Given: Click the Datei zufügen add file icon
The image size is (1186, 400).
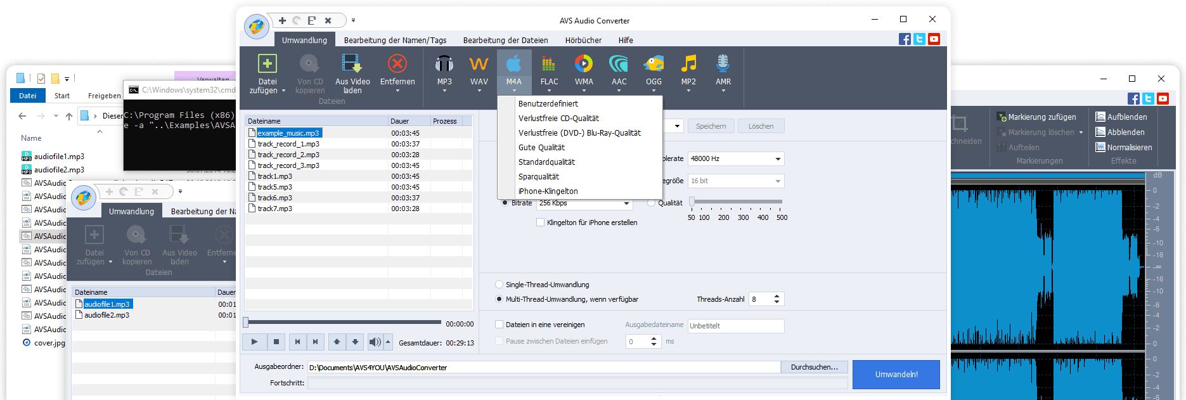Looking at the screenshot, I should tap(267, 65).
